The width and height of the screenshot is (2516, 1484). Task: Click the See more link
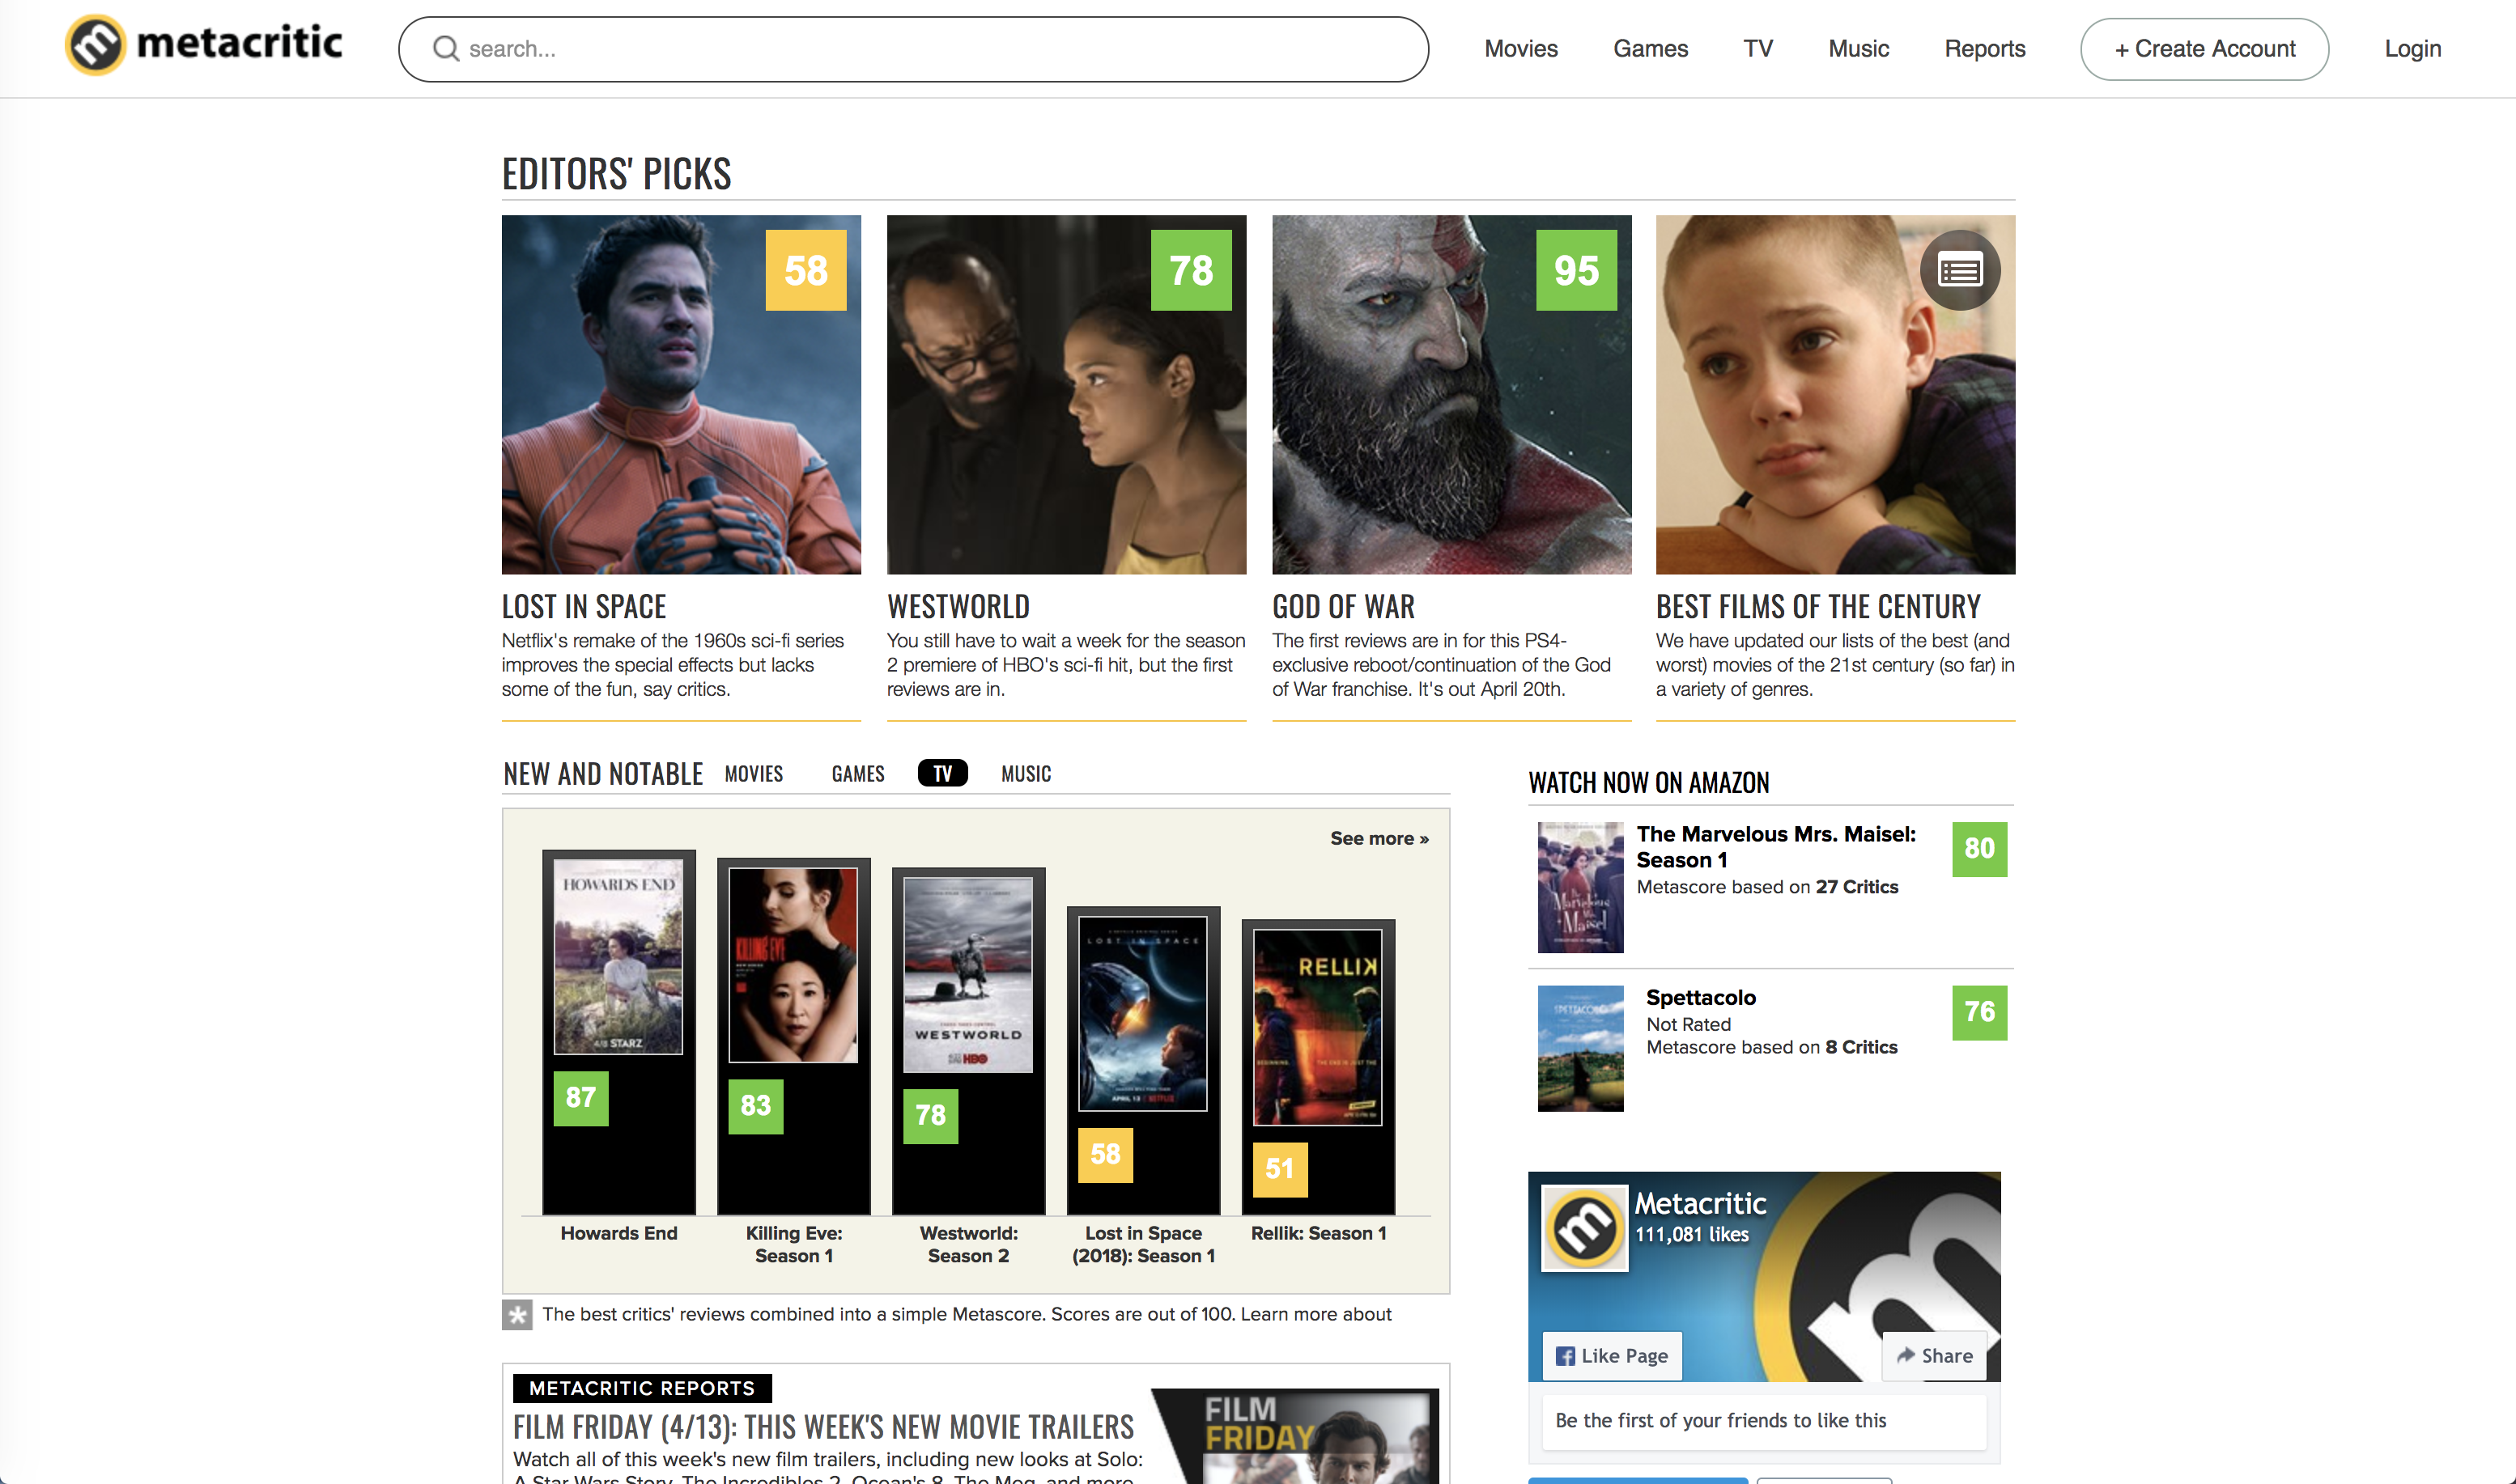coord(1379,838)
